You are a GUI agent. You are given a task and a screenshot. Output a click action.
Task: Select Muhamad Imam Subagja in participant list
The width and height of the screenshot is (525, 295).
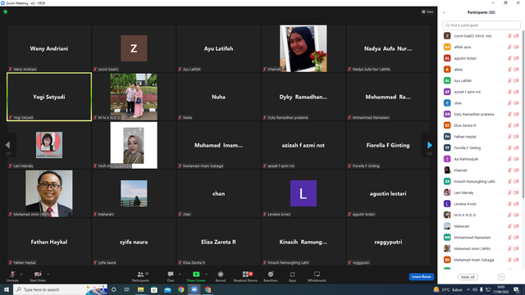[482, 260]
